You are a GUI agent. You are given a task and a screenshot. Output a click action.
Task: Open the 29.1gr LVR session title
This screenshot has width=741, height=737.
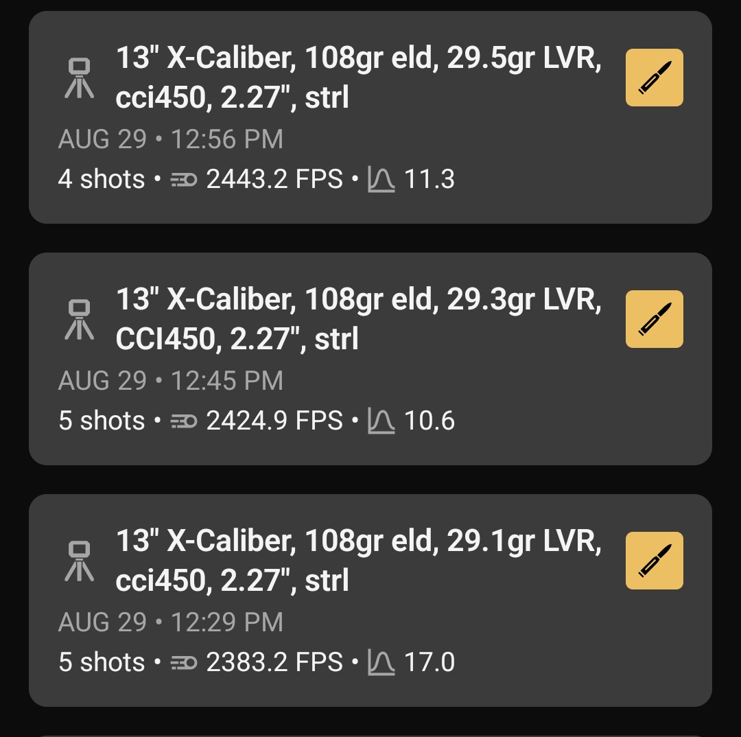[358, 561]
